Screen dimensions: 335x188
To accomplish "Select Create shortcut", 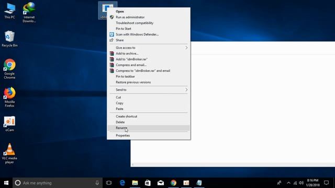I will (x=148, y=116).
